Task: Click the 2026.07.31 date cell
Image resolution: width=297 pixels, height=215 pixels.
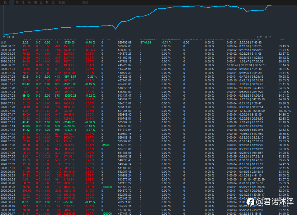Action: [8, 69]
